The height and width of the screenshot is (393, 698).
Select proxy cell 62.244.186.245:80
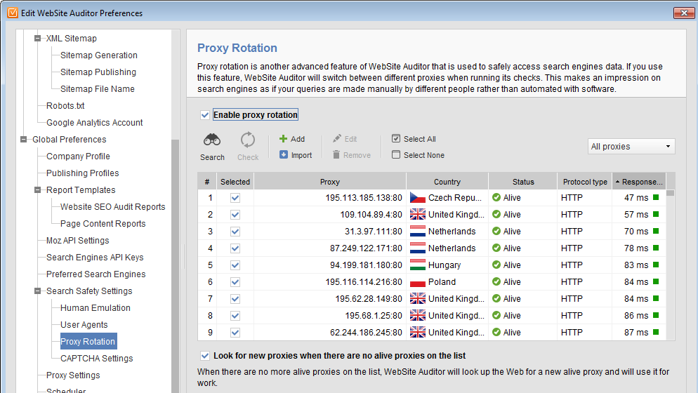(330, 333)
